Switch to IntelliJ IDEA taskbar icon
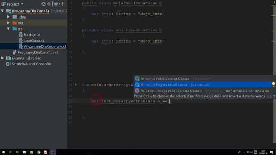Image resolution: width=276 pixels, height=155 pixels. pyautogui.click(x=53, y=152)
